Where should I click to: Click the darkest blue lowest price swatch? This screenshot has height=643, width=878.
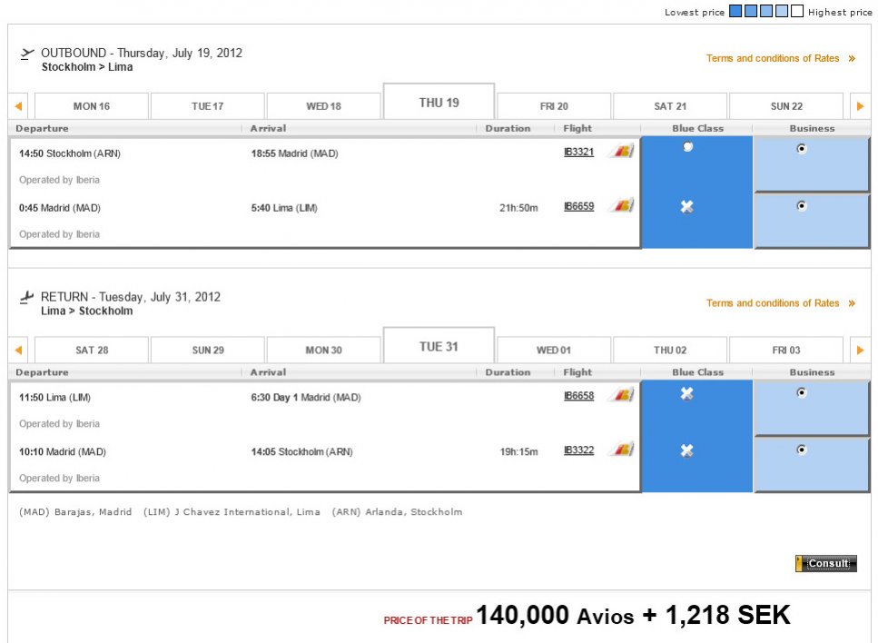point(735,11)
